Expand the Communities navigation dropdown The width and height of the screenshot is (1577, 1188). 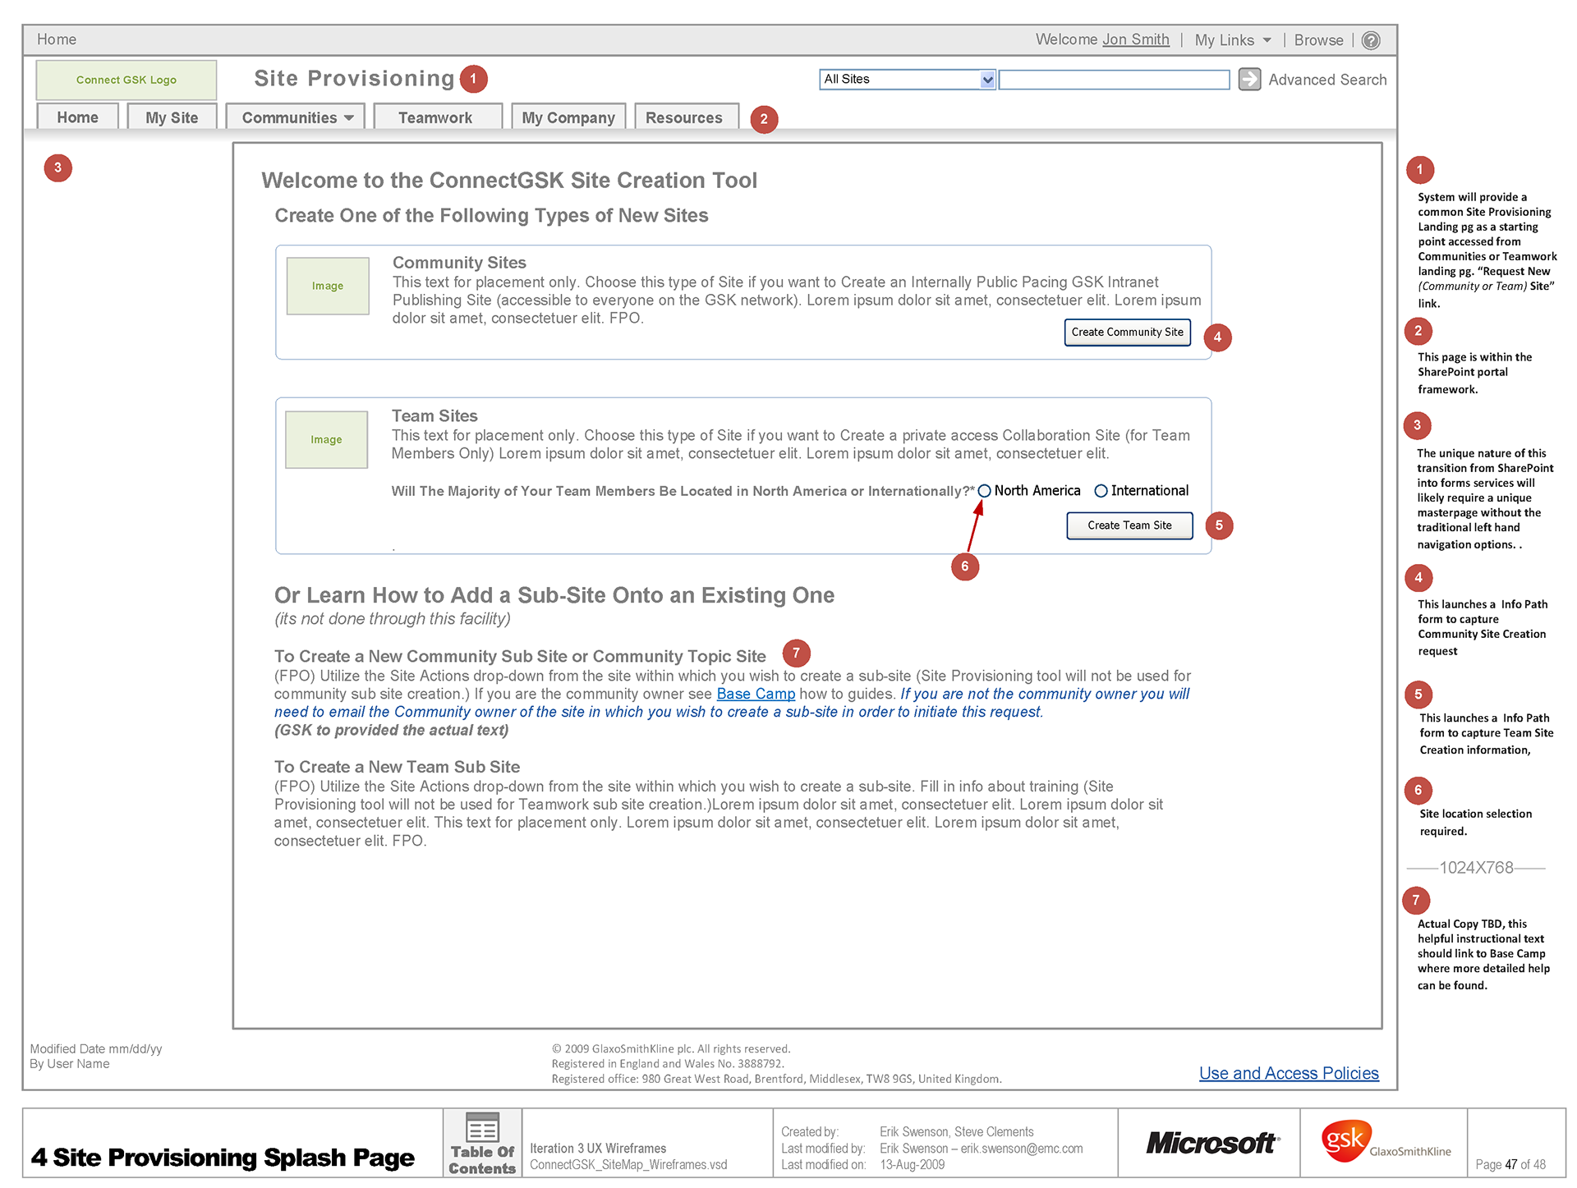tap(297, 117)
